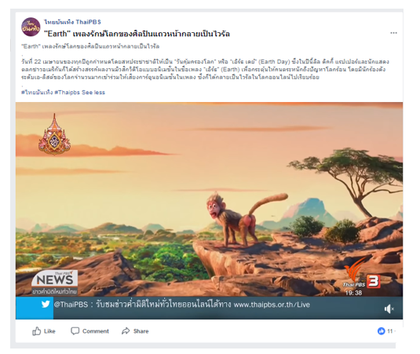Click the royal emblem in the video
Screen dimensions: 420x354
[54, 134]
